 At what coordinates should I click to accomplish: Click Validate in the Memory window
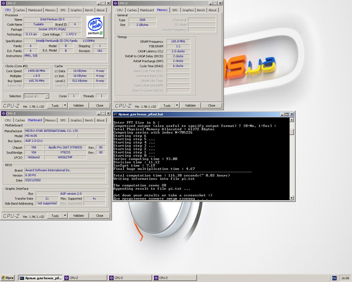[x=190, y=105]
